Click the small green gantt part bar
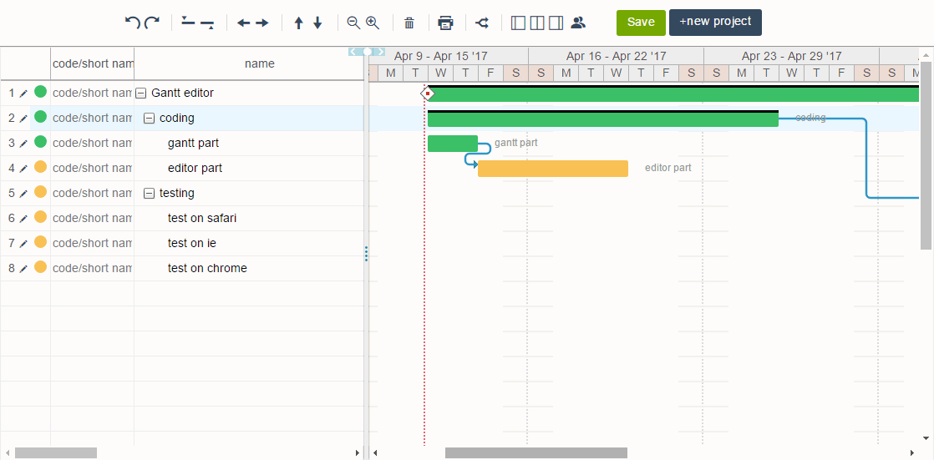934x460 pixels. [x=453, y=144]
